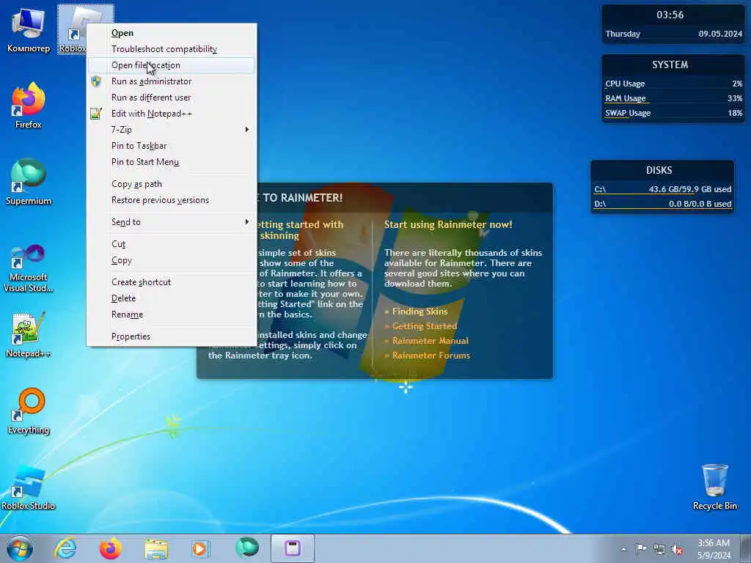Viewport: 751px width, 563px height.
Task: Open Action Center flag tray icon
Action: (641, 548)
